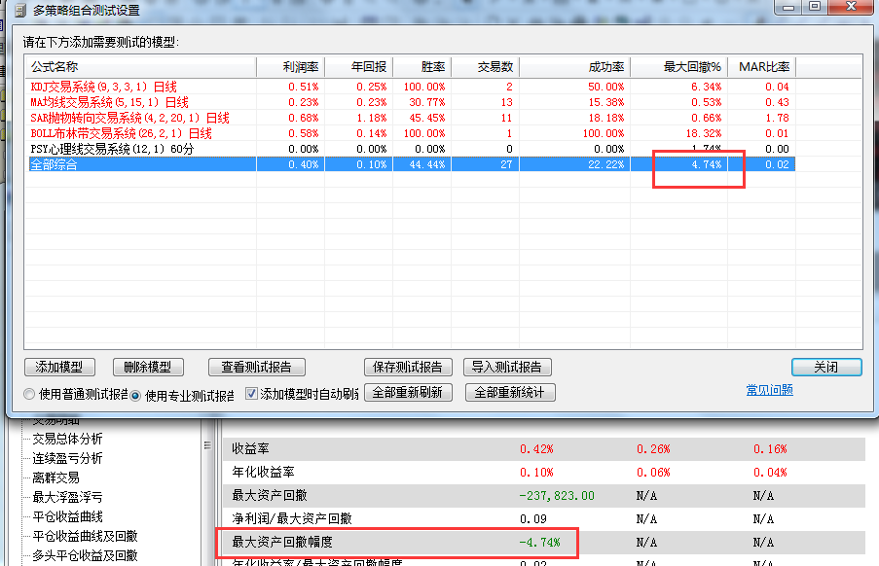
Task: Click the trade count 27 cell
Action: pyautogui.click(x=506, y=164)
